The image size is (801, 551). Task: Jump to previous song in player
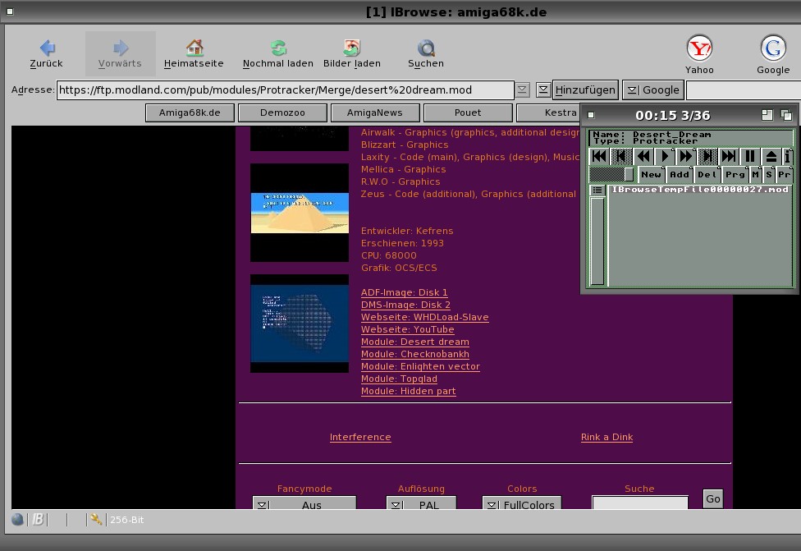(599, 156)
